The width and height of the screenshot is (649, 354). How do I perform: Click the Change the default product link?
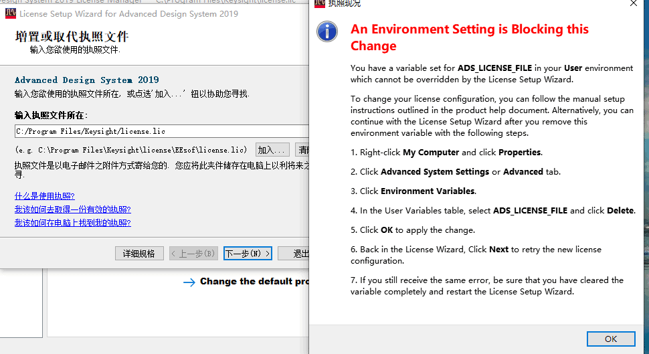tap(254, 282)
